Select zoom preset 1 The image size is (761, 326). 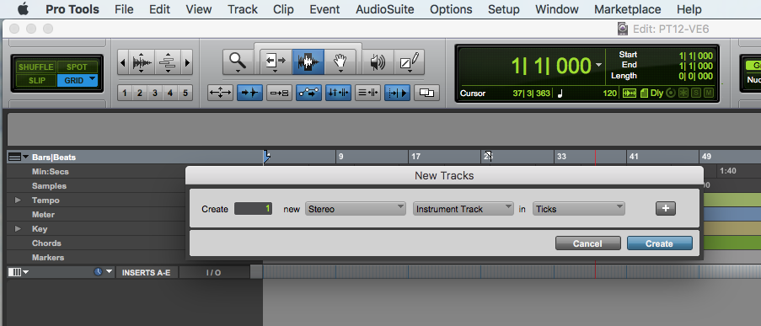click(125, 93)
